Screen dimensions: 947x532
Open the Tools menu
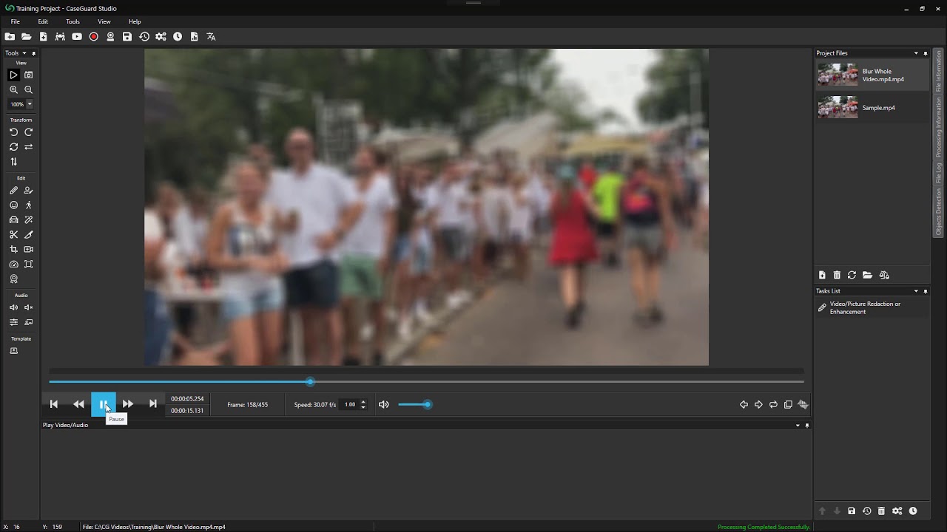[x=73, y=21]
